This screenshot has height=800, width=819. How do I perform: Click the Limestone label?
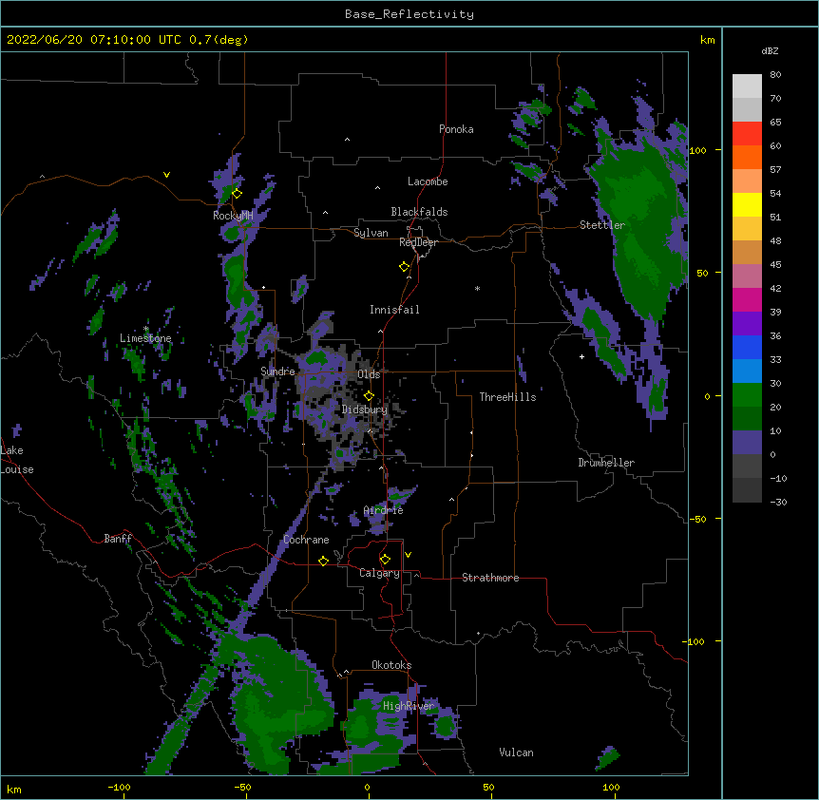click(145, 338)
